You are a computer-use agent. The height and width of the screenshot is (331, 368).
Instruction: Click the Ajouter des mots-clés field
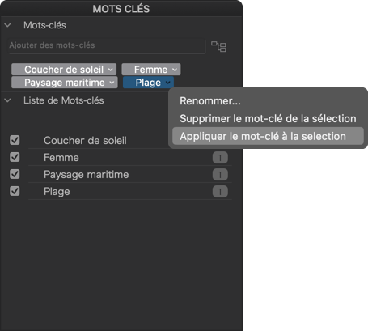(107, 45)
